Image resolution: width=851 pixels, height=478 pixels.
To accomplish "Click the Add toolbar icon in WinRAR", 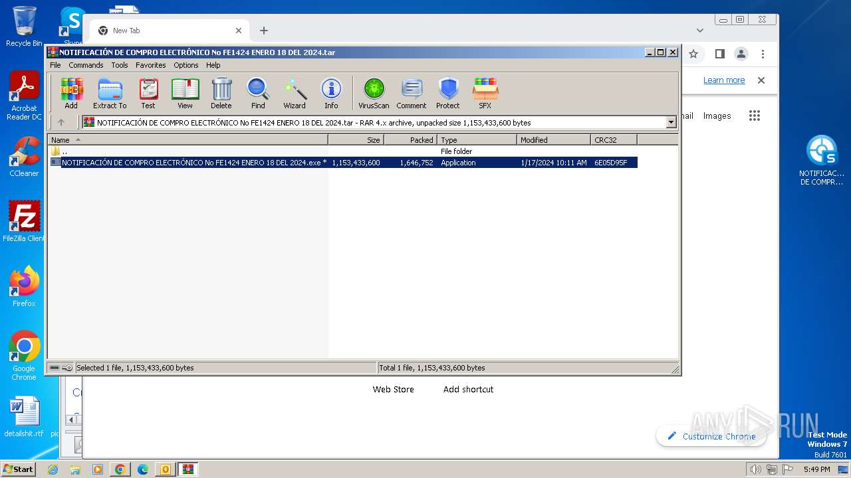I will click(x=71, y=93).
